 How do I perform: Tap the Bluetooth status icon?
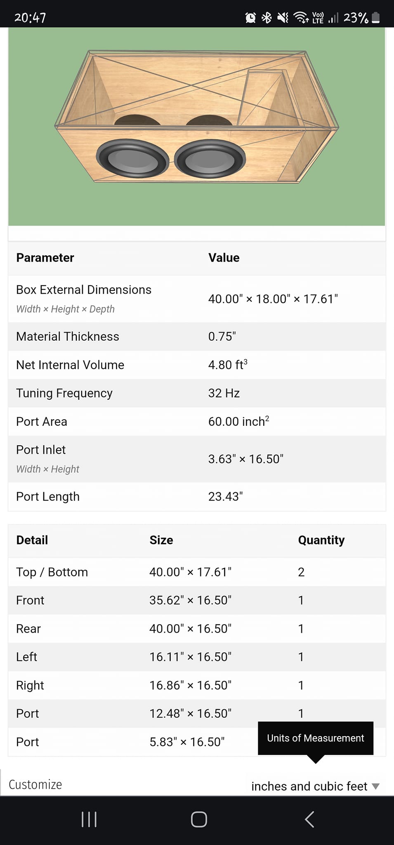click(x=267, y=18)
